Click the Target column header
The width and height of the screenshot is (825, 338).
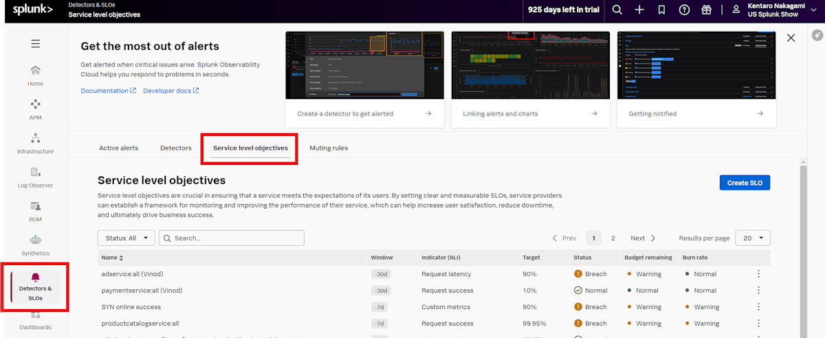(531, 258)
